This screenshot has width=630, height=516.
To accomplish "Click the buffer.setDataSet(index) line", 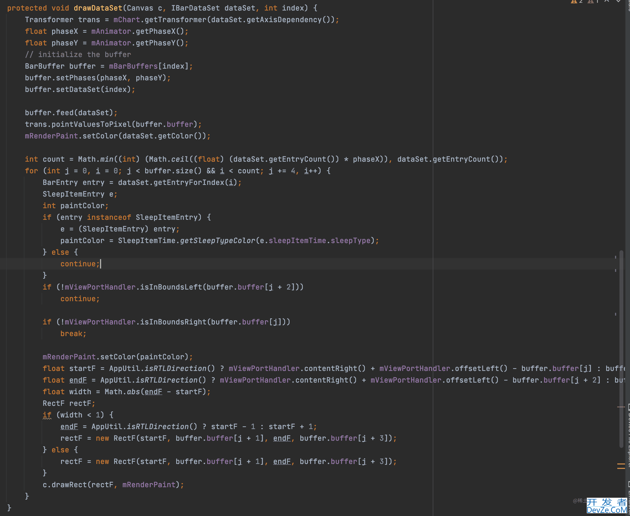I will coord(80,89).
